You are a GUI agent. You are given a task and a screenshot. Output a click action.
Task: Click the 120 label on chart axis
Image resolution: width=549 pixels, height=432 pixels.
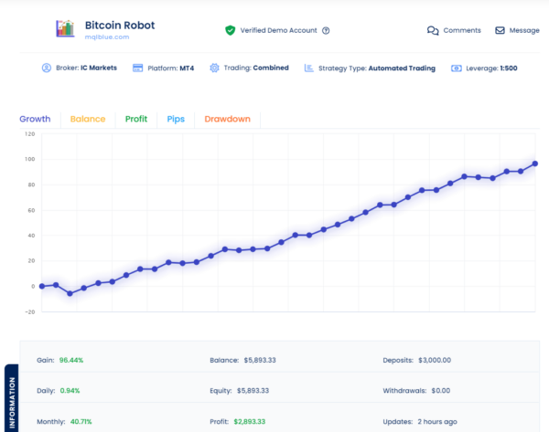point(30,134)
